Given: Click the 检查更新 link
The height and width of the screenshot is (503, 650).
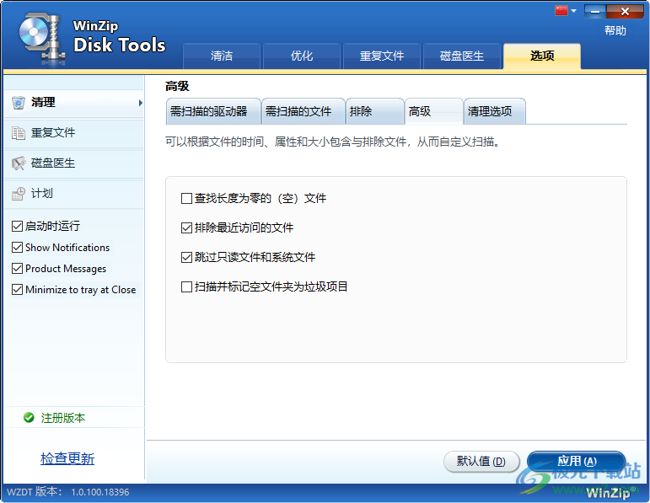Looking at the screenshot, I should tap(67, 458).
